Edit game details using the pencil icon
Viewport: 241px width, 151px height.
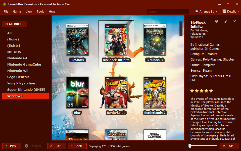(226, 22)
